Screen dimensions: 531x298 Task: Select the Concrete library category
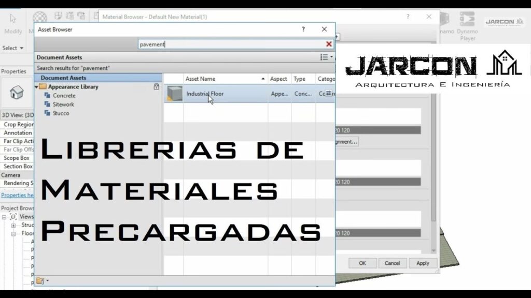pyautogui.click(x=64, y=96)
